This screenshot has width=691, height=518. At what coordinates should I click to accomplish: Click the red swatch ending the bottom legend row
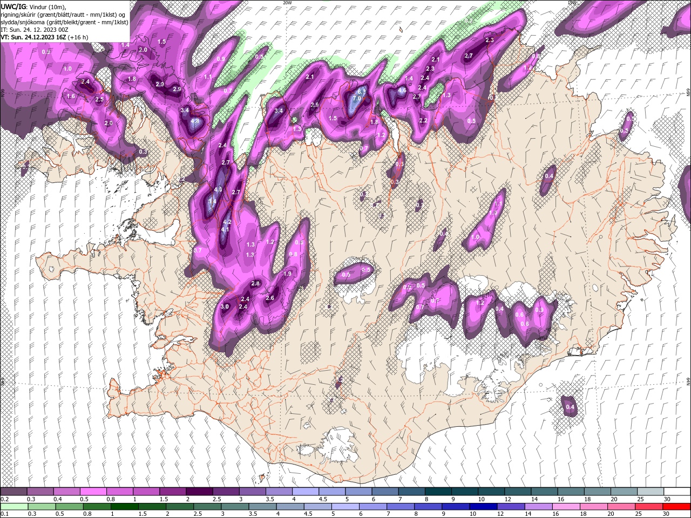coord(677,506)
